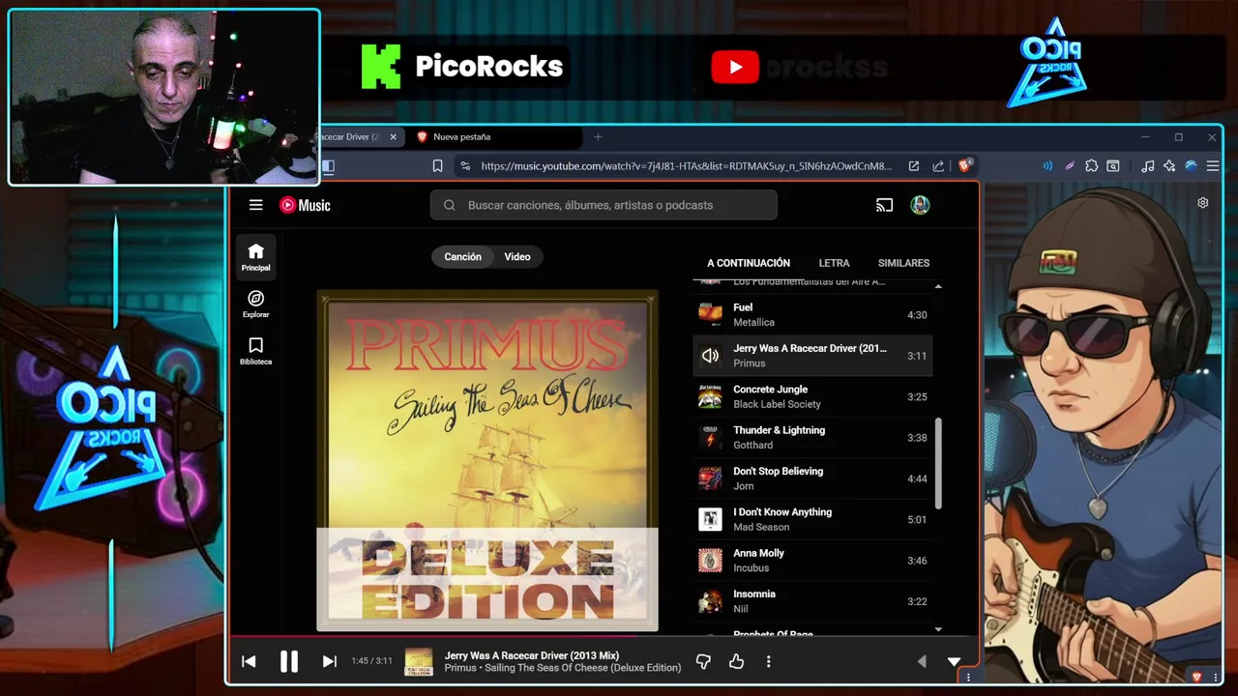
Task: Switch to Canción mode
Action: click(x=462, y=257)
